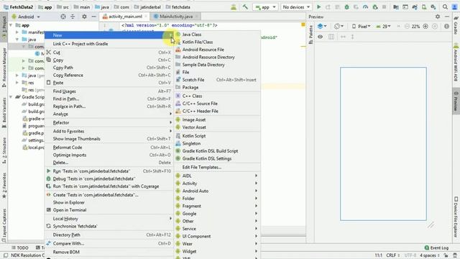Click Scroll from Source target icon
The image size is (460, 259).
pyautogui.click(x=63, y=17)
